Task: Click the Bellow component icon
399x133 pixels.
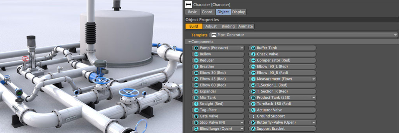Action: [196, 54]
